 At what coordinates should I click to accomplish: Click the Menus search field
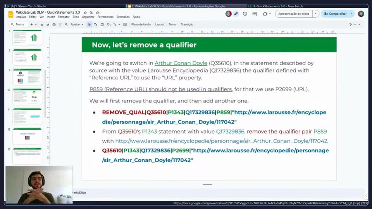click(x=18, y=24)
